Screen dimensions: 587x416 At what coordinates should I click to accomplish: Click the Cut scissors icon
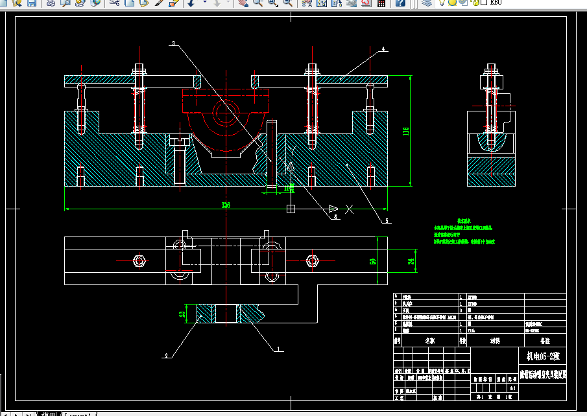tap(114, 3)
